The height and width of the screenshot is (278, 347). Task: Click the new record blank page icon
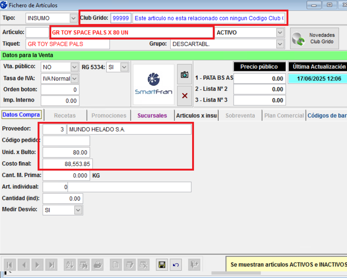pos(116,264)
